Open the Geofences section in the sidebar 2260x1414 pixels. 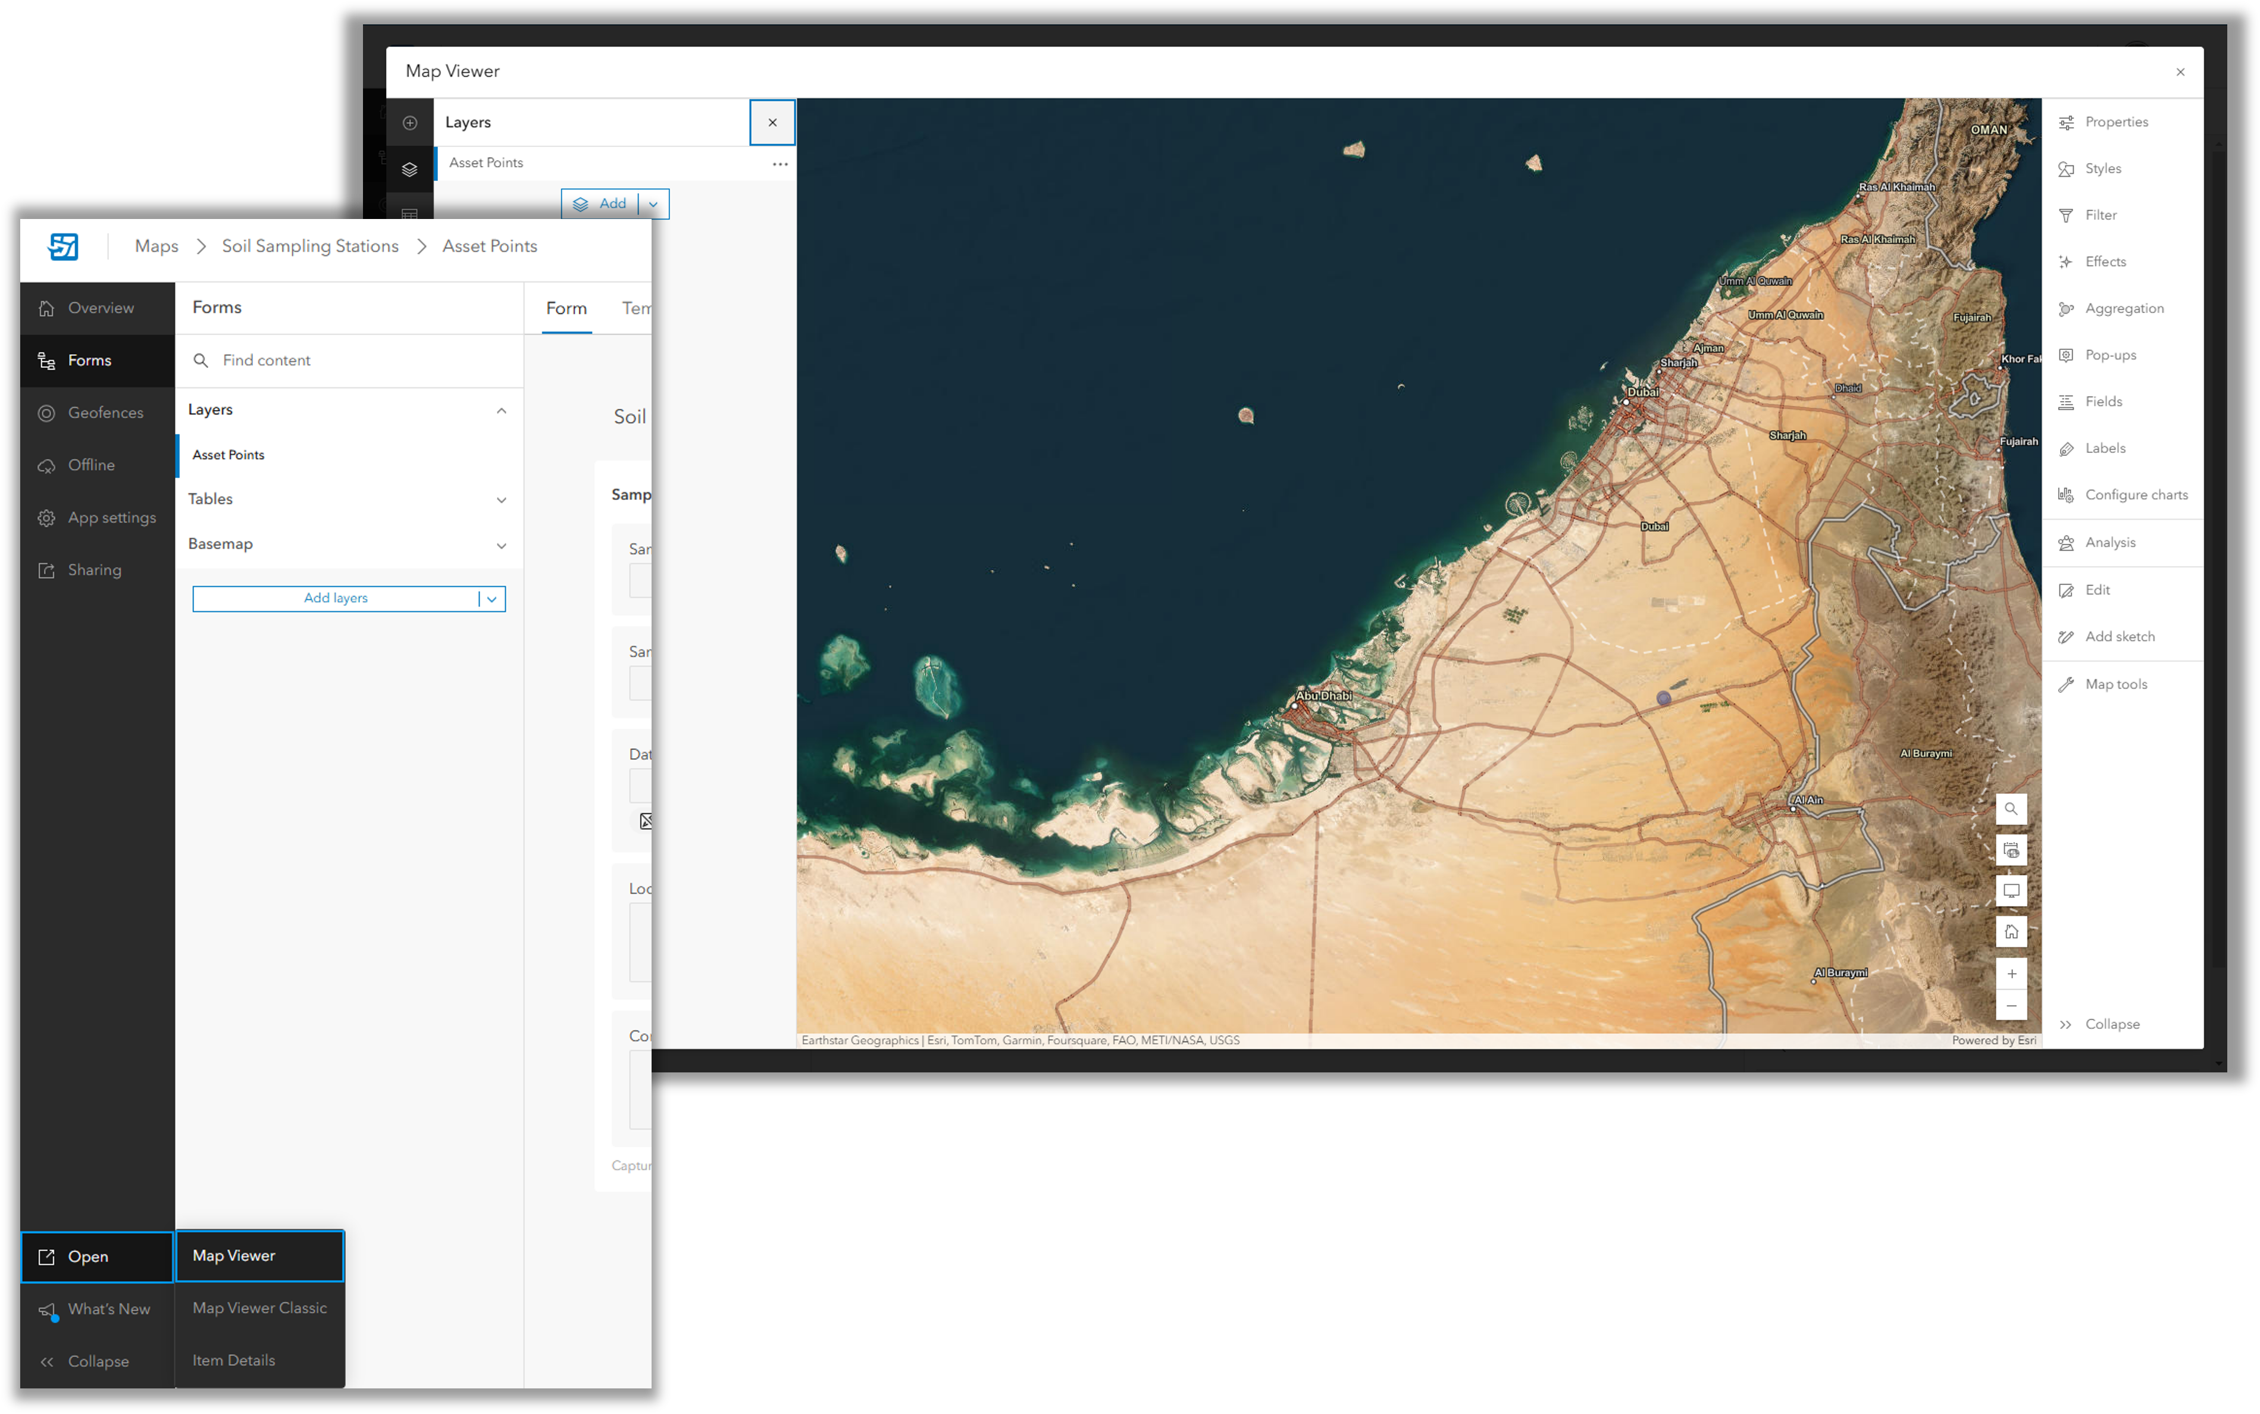pyautogui.click(x=106, y=412)
